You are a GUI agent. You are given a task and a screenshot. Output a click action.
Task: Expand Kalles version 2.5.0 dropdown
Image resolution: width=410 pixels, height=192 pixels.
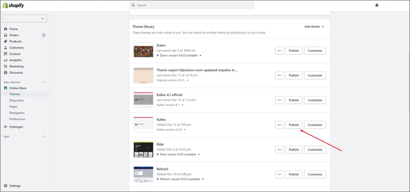pyautogui.click(x=171, y=130)
